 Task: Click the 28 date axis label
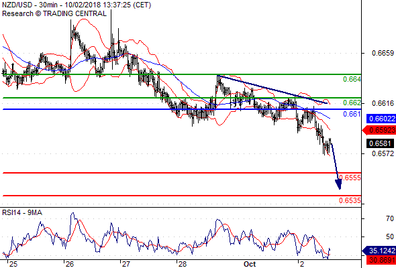tap(183, 264)
